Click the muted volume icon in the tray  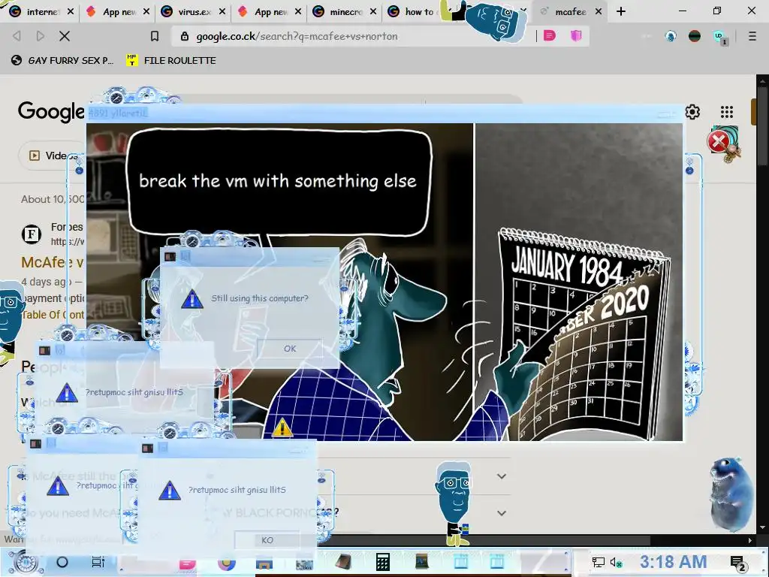tap(616, 562)
